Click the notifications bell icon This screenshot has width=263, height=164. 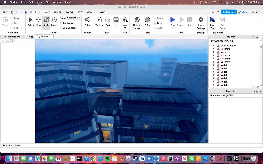click(x=218, y=12)
